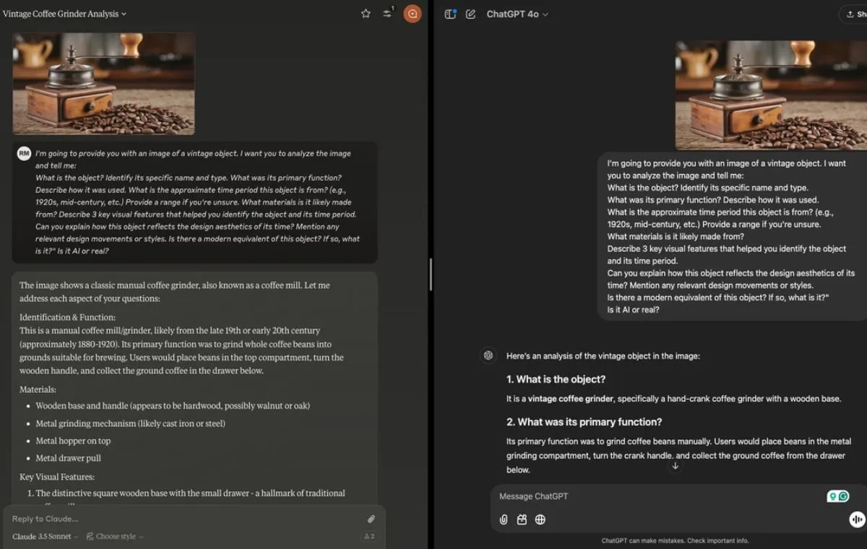
Task: Click the orange Claude account avatar
Action: tap(413, 14)
